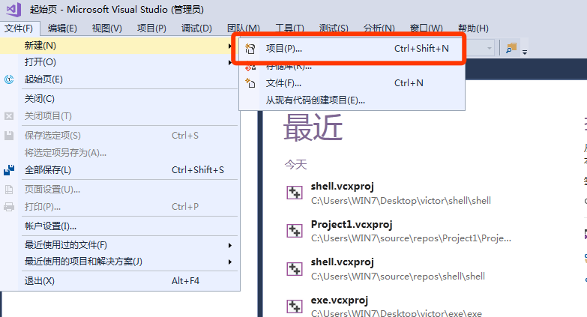Click the shell.vcxproj icon under 今天
This screenshot has width=587, height=317.
point(295,193)
